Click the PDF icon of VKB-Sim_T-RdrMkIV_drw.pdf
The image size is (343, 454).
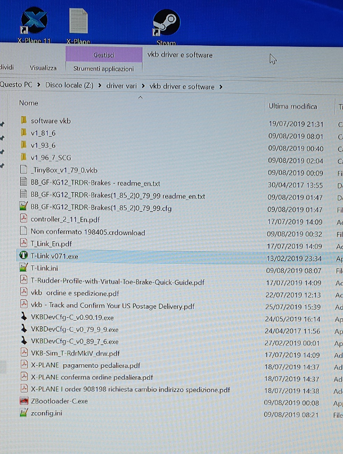tap(24, 353)
